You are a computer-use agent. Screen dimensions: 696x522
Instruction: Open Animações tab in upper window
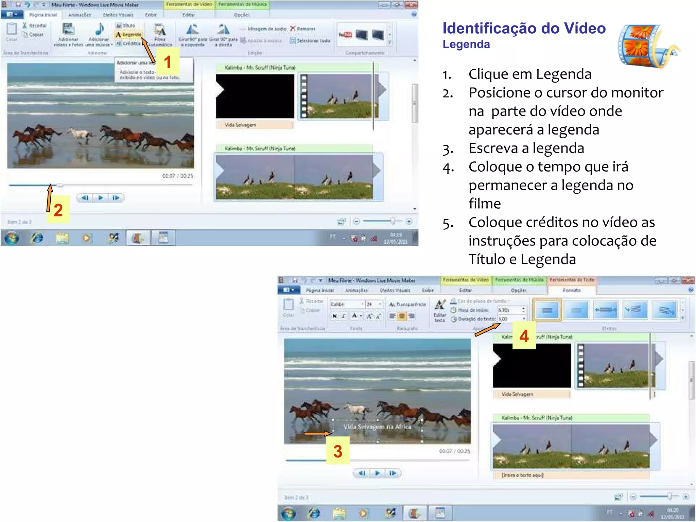tap(80, 15)
